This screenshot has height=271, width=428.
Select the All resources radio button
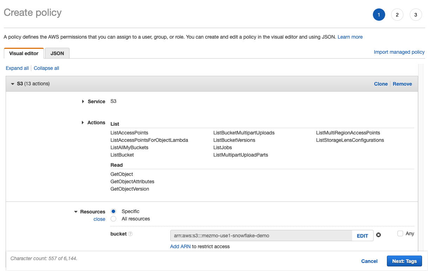click(x=113, y=219)
